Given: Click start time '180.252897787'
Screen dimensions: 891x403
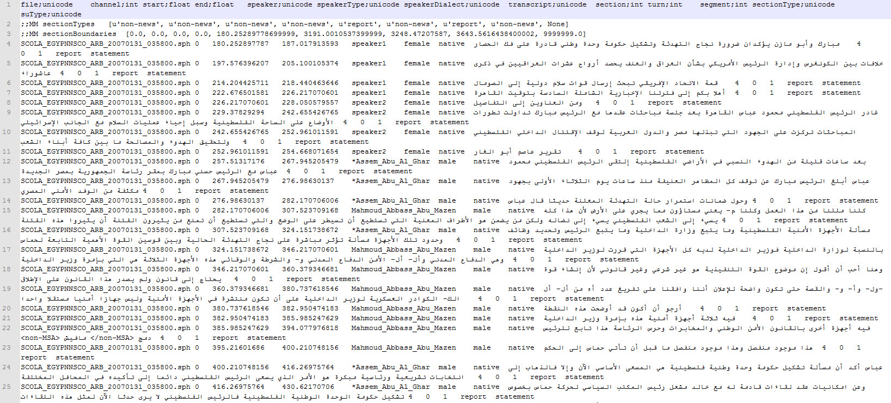Looking at the screenshot, I should (x=241, y=44).
